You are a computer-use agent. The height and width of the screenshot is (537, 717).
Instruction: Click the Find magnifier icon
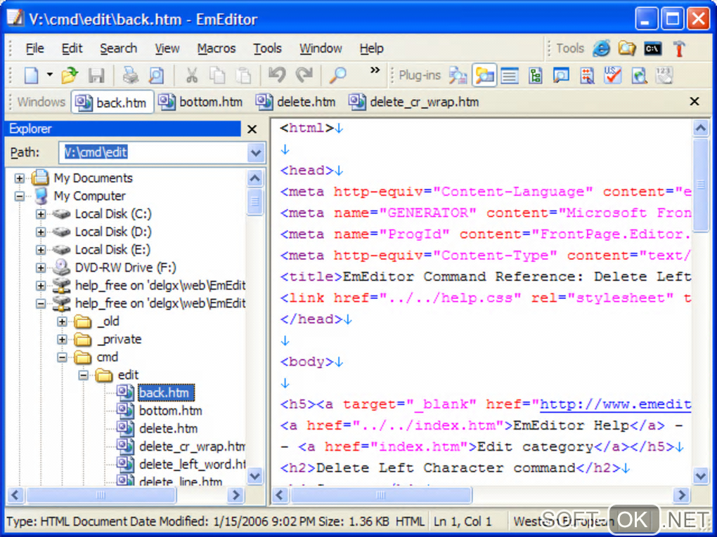[338, 75]
